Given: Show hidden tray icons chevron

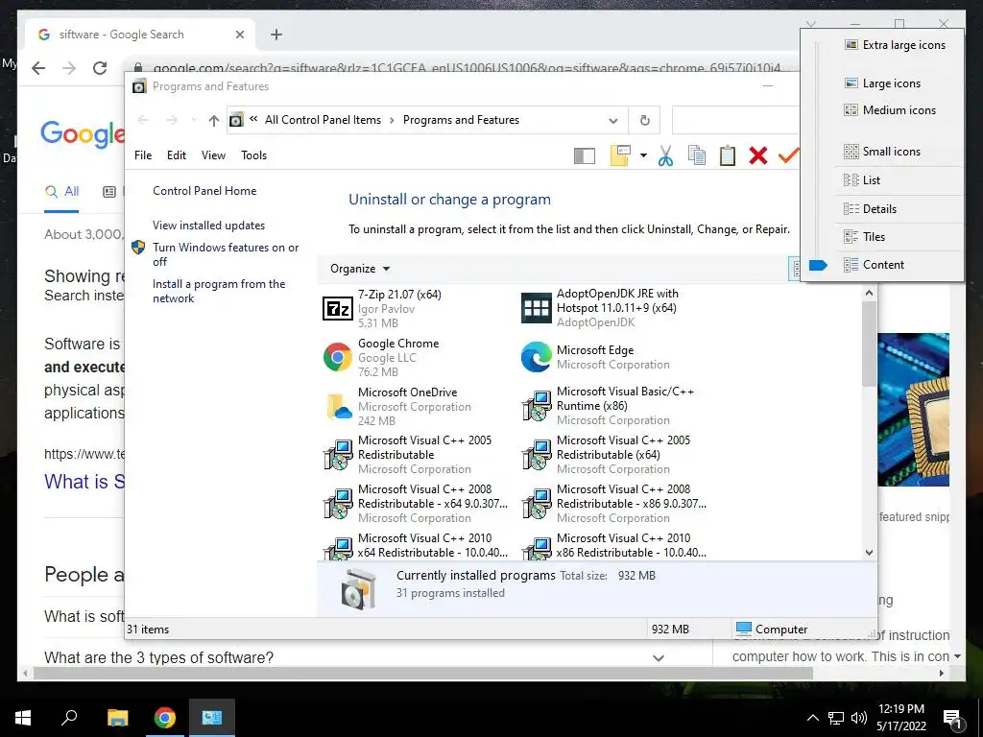Looking at the screenshot, I should pos(812,718).
